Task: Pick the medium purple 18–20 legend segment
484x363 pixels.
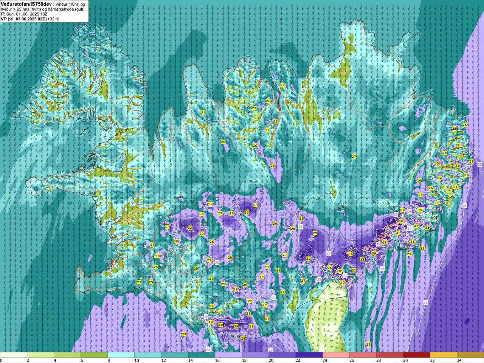Action: point(255,355)
